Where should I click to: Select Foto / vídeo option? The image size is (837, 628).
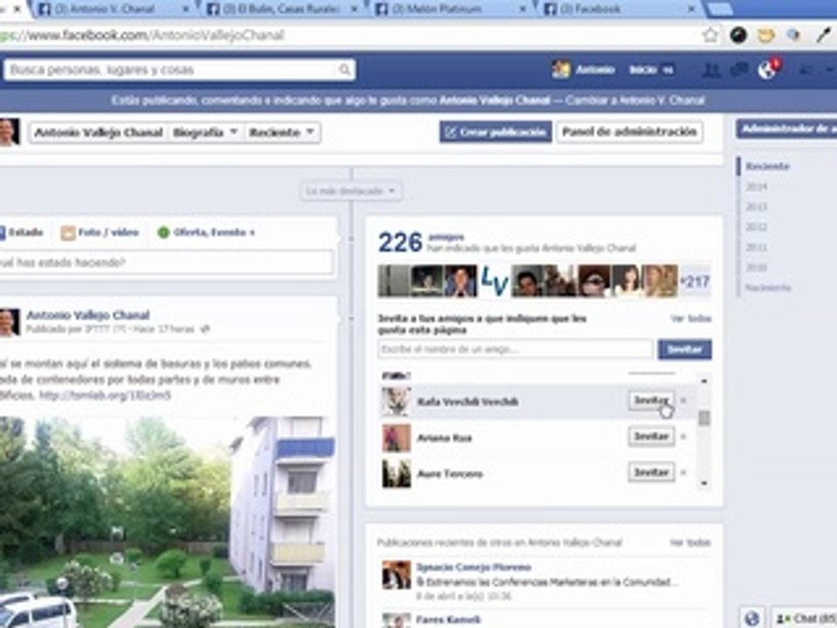click(x=99, y=232)
